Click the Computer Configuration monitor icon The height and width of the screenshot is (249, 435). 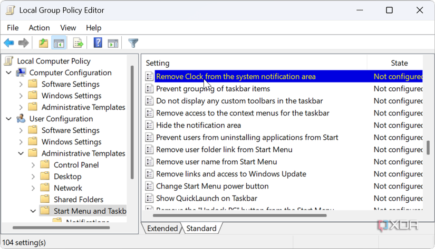coord(21,72)
